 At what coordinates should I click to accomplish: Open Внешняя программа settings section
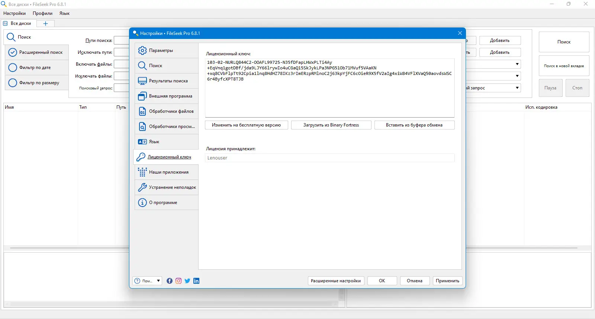pos(166,96)
